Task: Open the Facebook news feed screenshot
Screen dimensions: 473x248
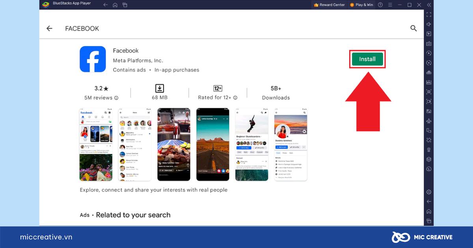Action: coord(96,144)
